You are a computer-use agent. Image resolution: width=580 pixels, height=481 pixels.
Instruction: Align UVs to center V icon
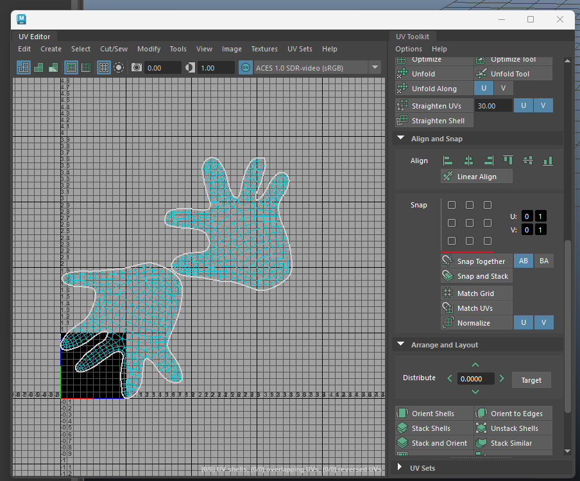coord(528,161)
